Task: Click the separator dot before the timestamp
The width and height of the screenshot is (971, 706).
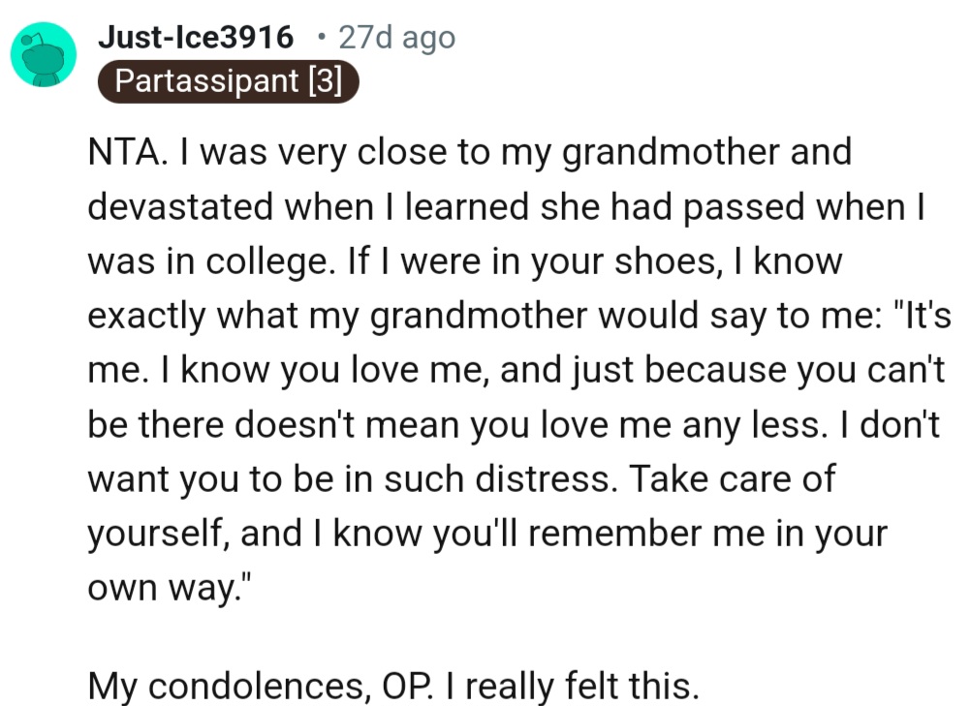Action: (320, 38)
